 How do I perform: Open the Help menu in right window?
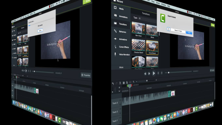pyautogui.click(x=168, y=6)
